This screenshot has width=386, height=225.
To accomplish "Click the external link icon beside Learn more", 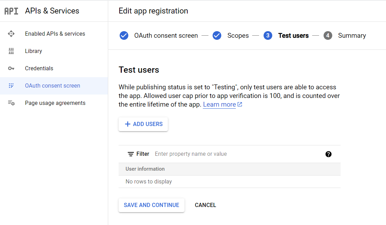I will (240, 105).
